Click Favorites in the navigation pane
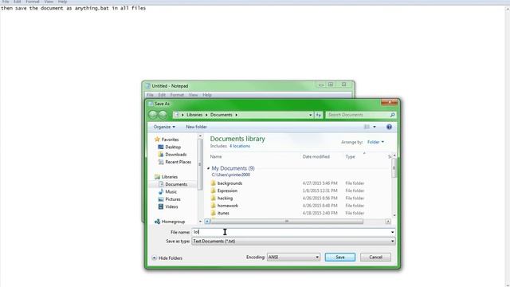The image size is (510, 287). click(x=170, y=140)
